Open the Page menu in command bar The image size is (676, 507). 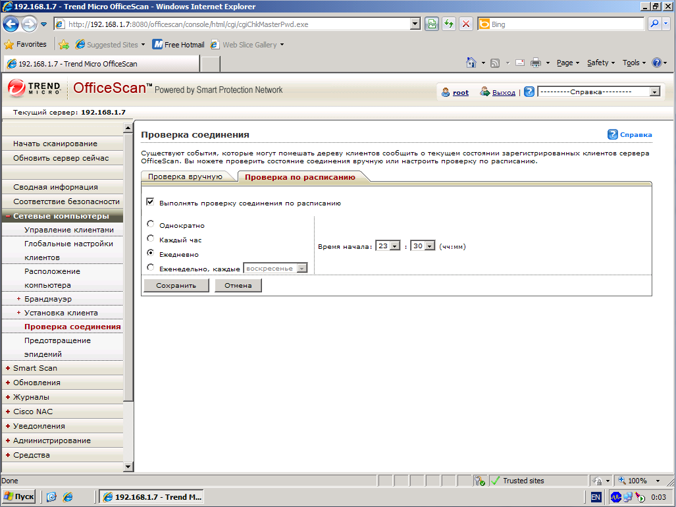coord(567,63)
